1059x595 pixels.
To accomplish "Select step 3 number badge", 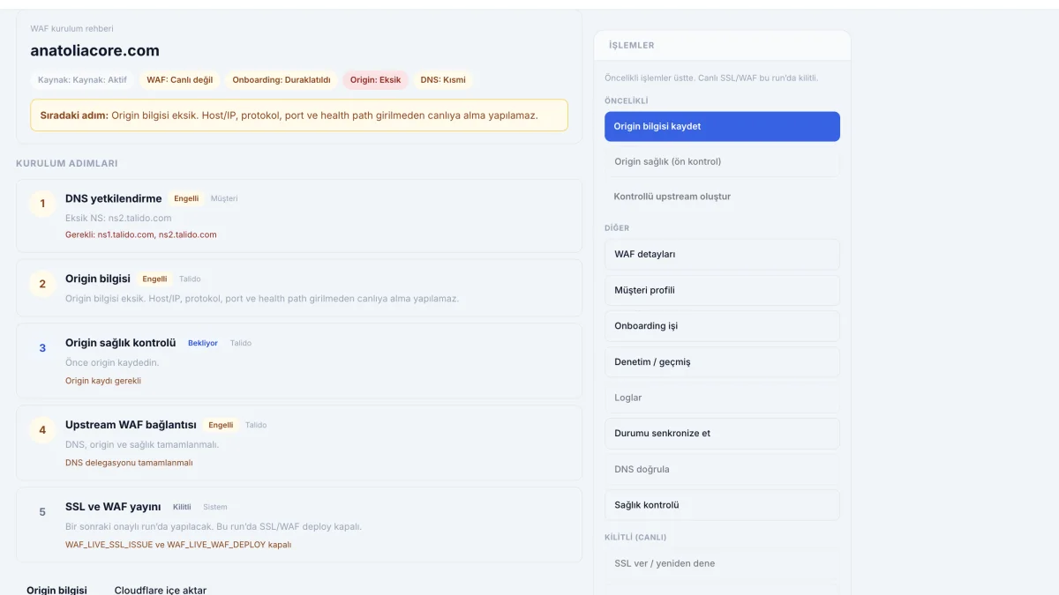I will click(x=42, y=348).
